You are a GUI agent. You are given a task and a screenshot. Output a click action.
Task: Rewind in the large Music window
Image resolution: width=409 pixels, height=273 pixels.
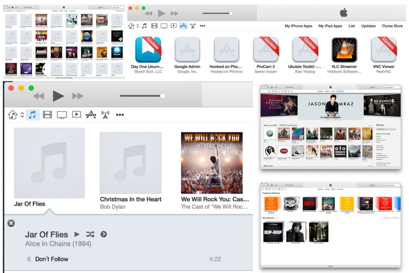pyautogui.click(x=38, y=96)
